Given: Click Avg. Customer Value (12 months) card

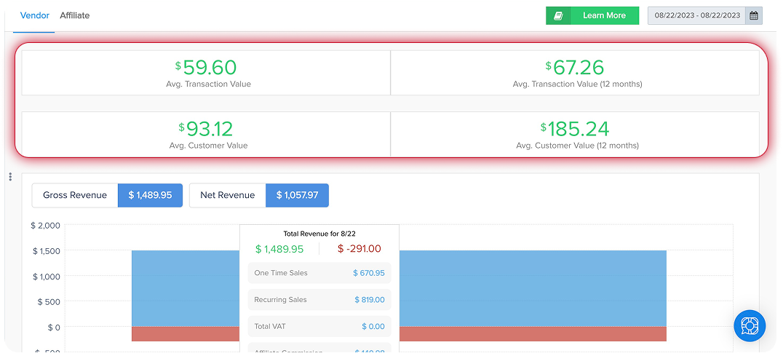Looking at the screenshot, I should coord(577,134).
